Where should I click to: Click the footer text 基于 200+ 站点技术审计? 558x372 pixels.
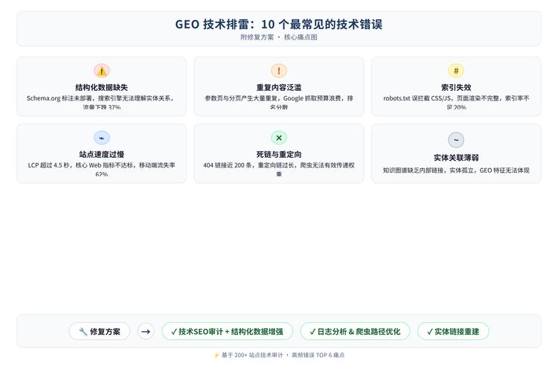pos(252,355)
